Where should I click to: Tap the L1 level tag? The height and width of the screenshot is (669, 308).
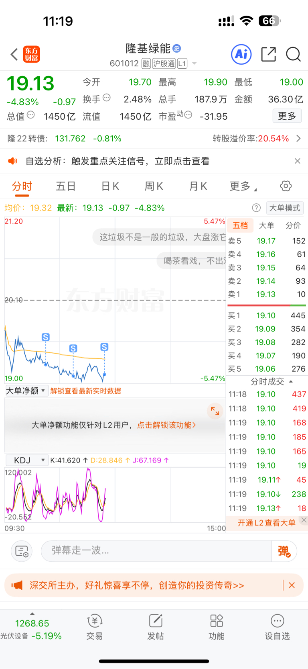(182, 63)
